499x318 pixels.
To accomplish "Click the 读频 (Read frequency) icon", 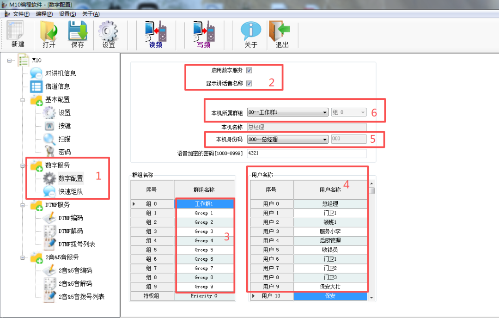I will pyautogui.click(x=156, y=31).
